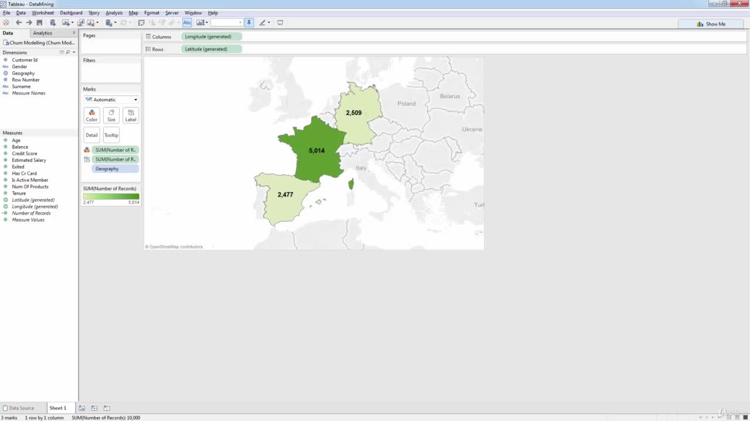The height and width of the screenshot is (421, 750).
Task: Click the duplicate sheet toolbar icon
Action: point(81,23)
